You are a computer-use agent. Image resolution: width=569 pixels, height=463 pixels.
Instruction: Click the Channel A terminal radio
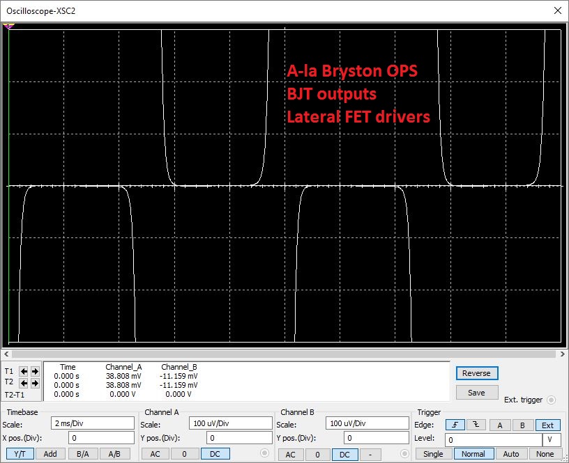click(x=264, y=453)
